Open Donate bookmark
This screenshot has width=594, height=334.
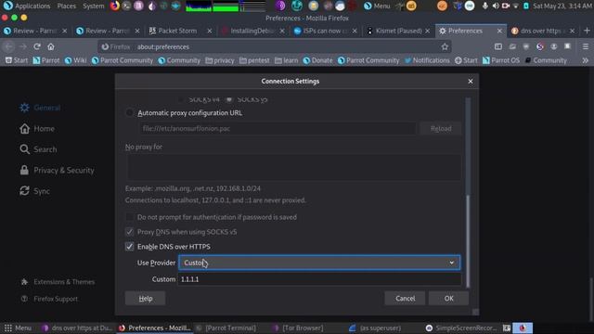317,60
